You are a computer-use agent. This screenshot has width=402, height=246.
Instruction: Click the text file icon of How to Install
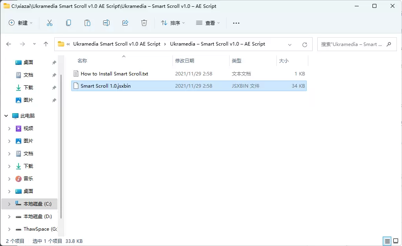click(x=76, y=74)
